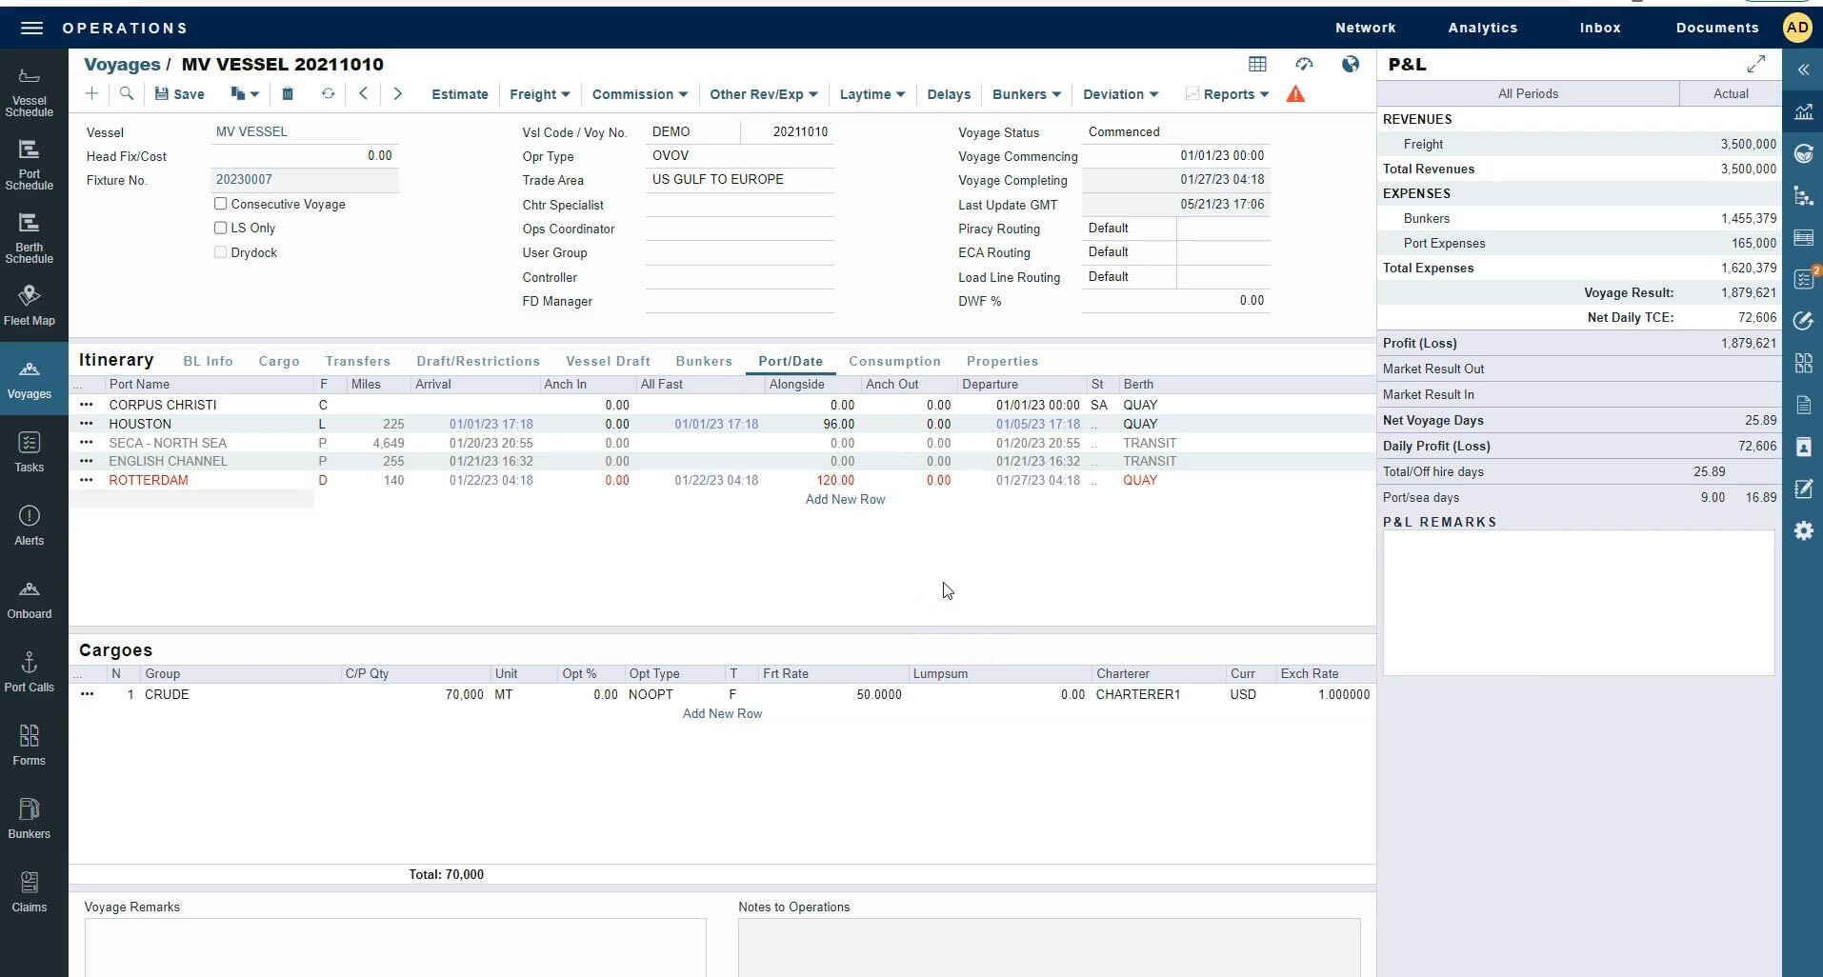
Task: Open the Alerts module
Action: [30, 526]
